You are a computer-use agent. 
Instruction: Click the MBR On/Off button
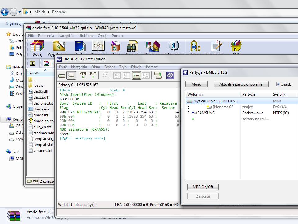coord(203,187)
